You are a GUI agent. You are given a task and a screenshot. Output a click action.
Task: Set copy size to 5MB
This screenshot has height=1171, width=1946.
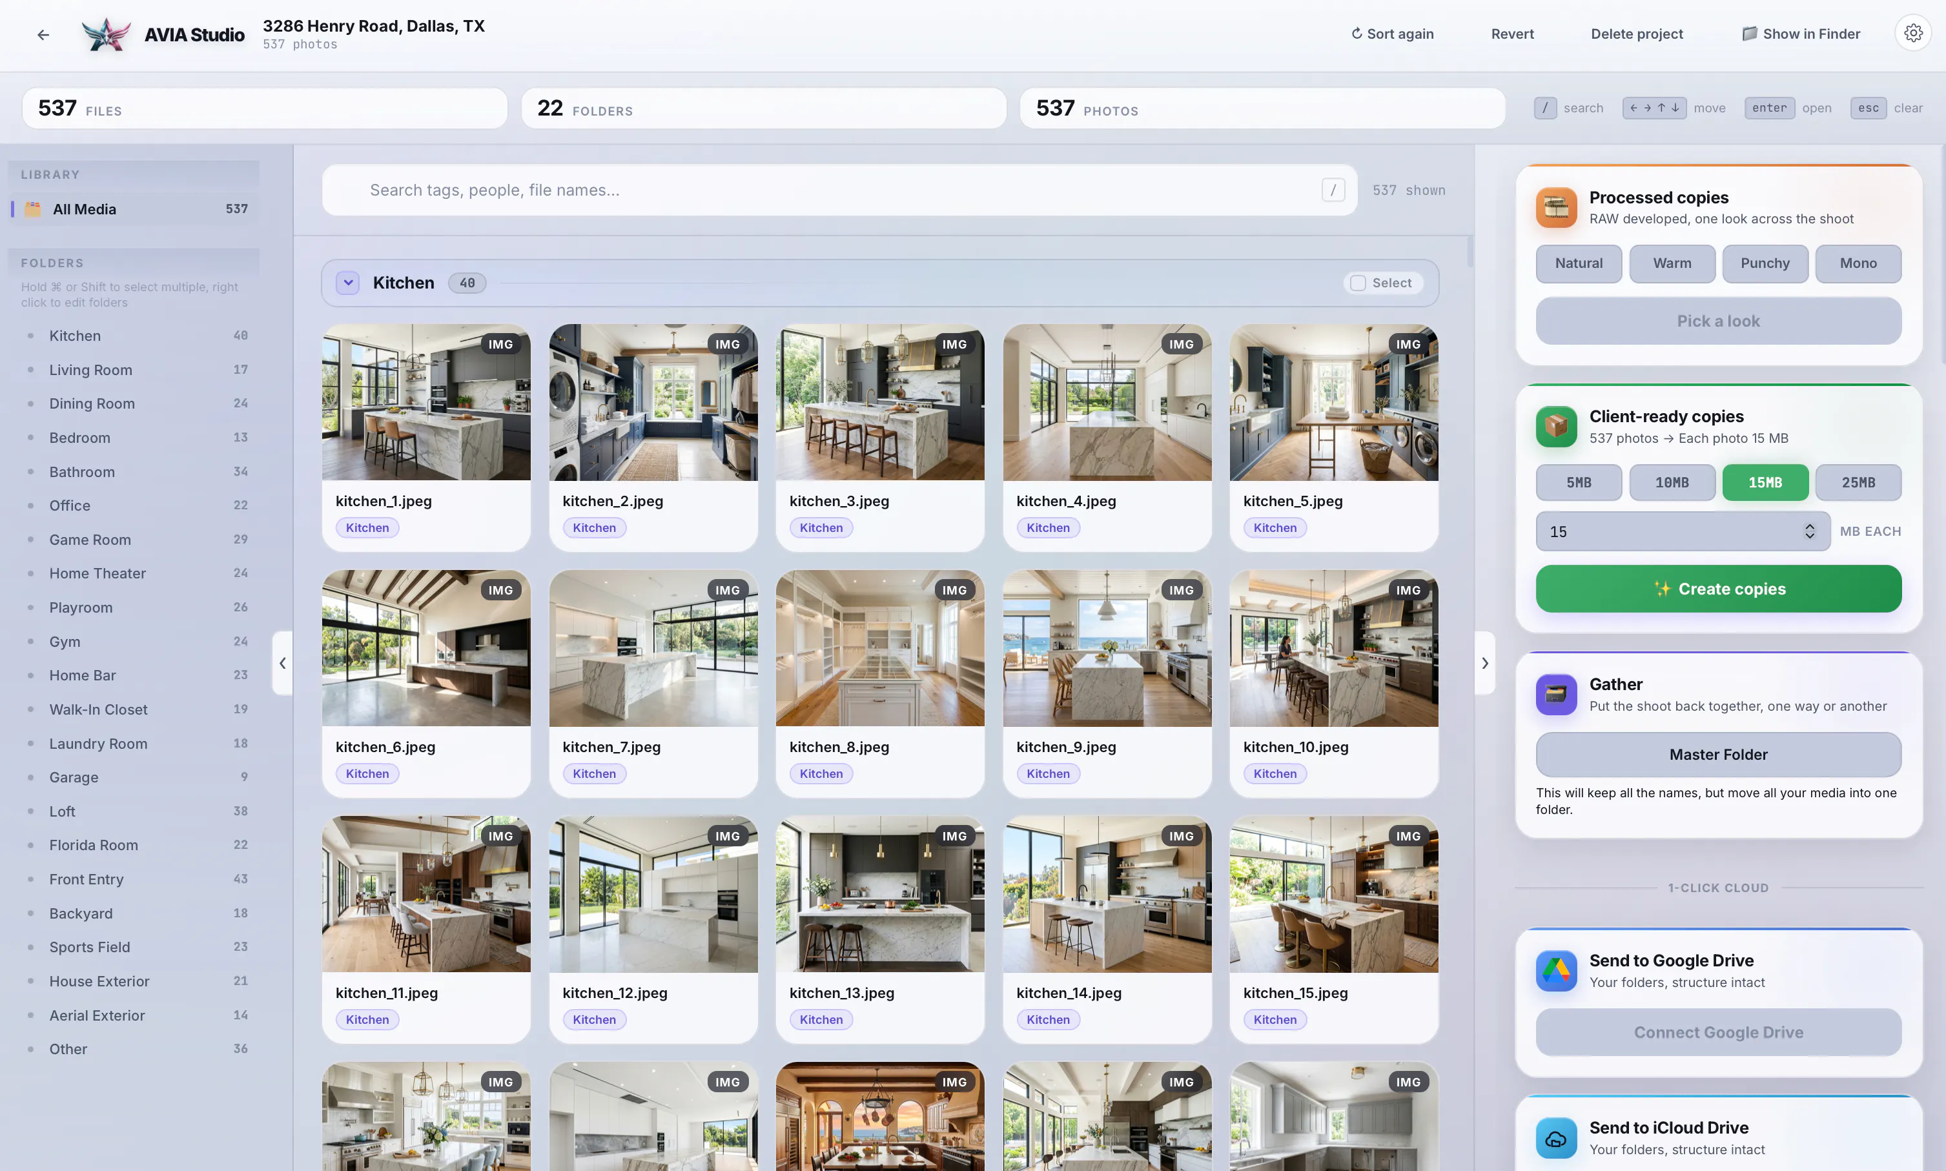coord(1578,483)
